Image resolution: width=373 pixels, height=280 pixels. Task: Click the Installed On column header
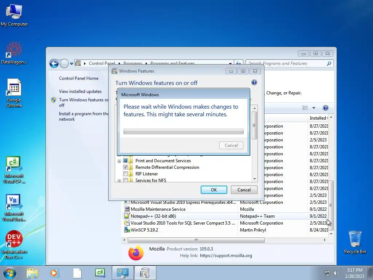[318, 118]
